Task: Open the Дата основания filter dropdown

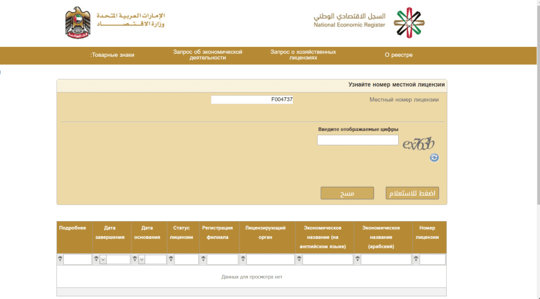Action: pyautogui.click(x=141, y=260)
